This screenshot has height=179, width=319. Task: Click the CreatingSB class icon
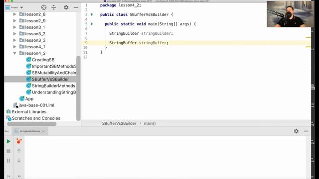(x=28, y=60)
